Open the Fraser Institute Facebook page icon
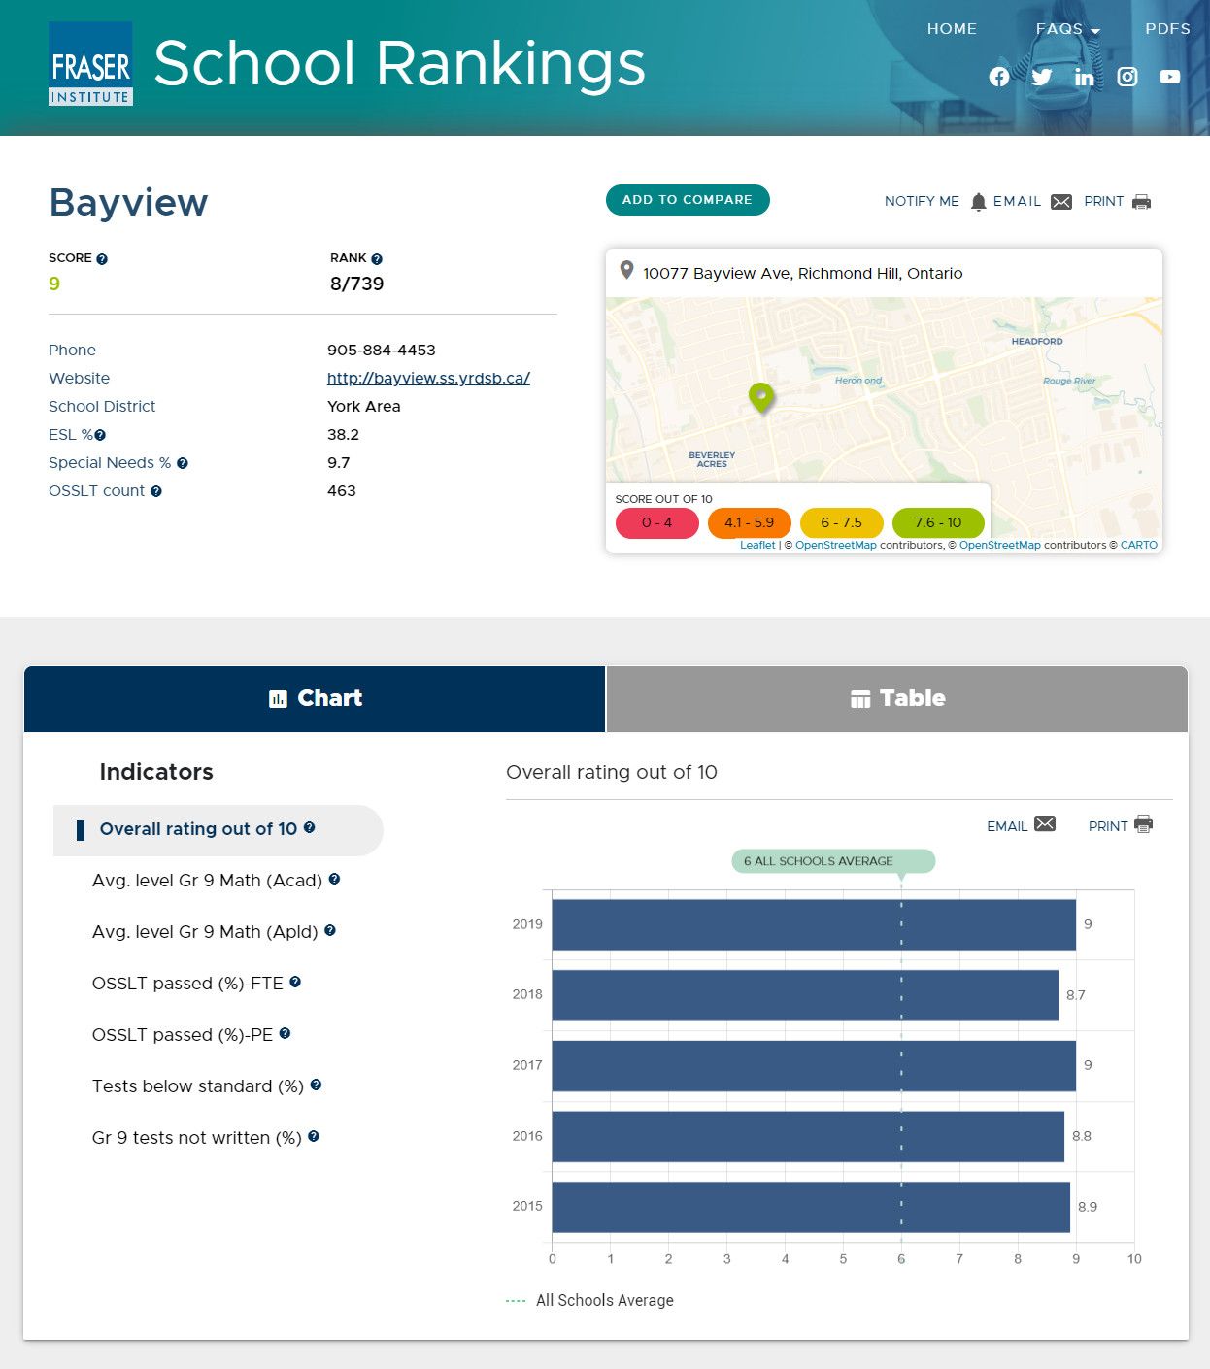This screenshot has height=1369, width=1210. (998, 77)
